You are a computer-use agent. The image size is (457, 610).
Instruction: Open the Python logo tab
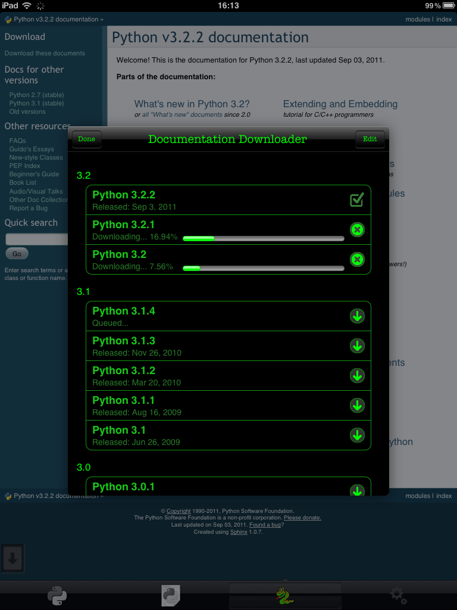pyautogui.click(x=57, y=595)
